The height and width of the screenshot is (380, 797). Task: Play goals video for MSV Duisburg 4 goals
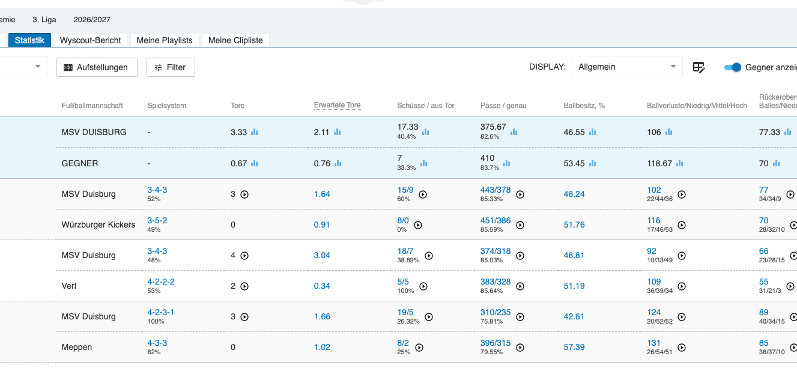click(244, 255)
